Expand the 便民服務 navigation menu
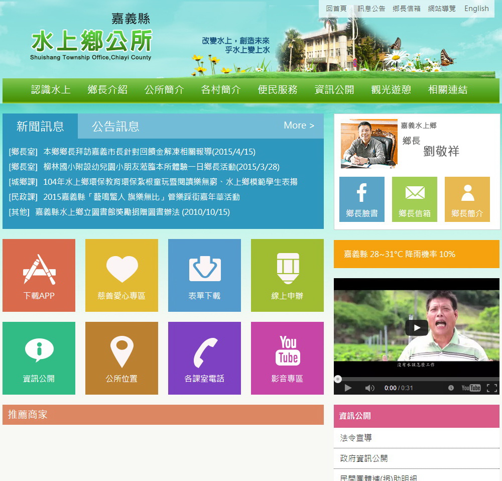Image resolution: width=502 pixels, height=481 pixels. pos(278,90)
